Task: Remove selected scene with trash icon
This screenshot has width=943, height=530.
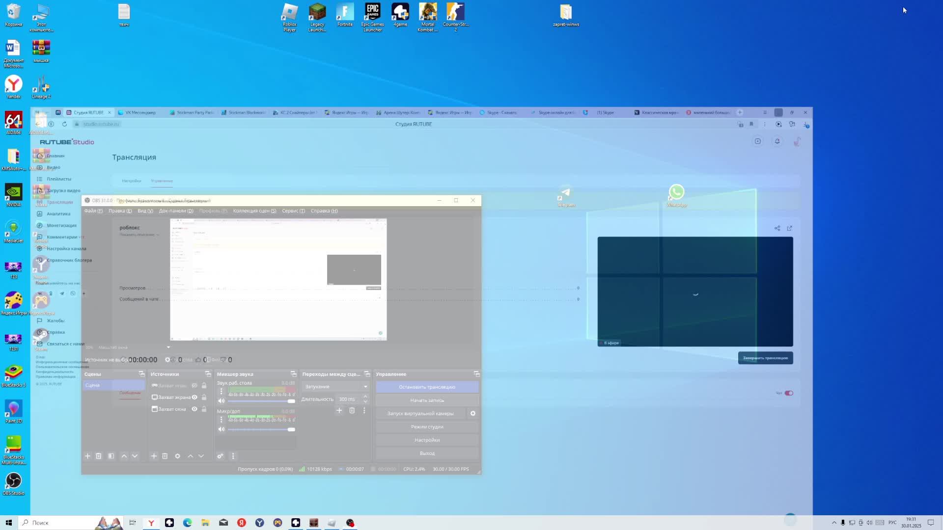Action: click(x=98, y=456)
